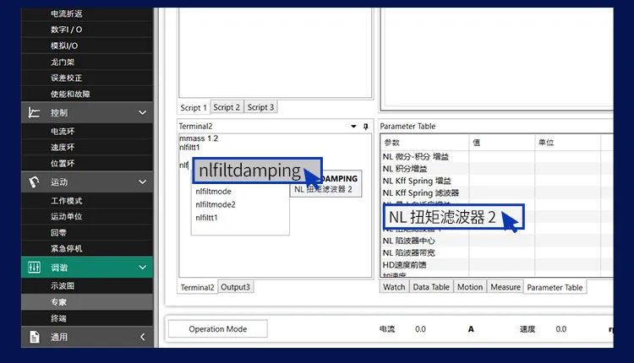
Task: Select the NL 陷波器带宽 row
Action: [496, 252]
